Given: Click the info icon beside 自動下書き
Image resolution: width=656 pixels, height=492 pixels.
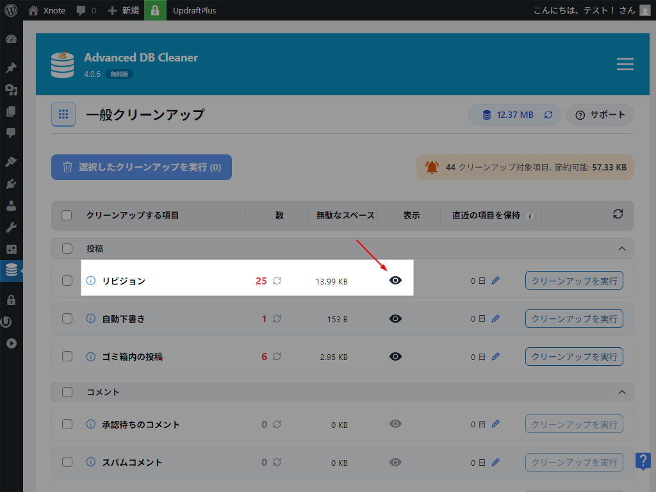Looking at the screenshot, I should tap(89, 318).
